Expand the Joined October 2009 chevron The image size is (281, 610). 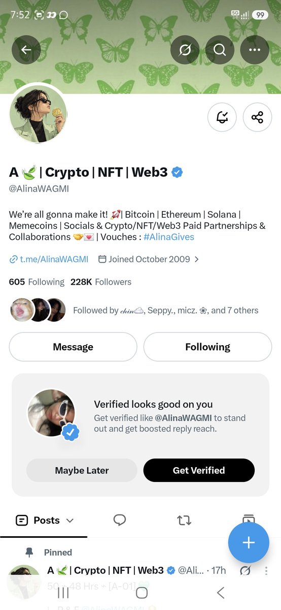pyautogui.click(x=197, y=259)
